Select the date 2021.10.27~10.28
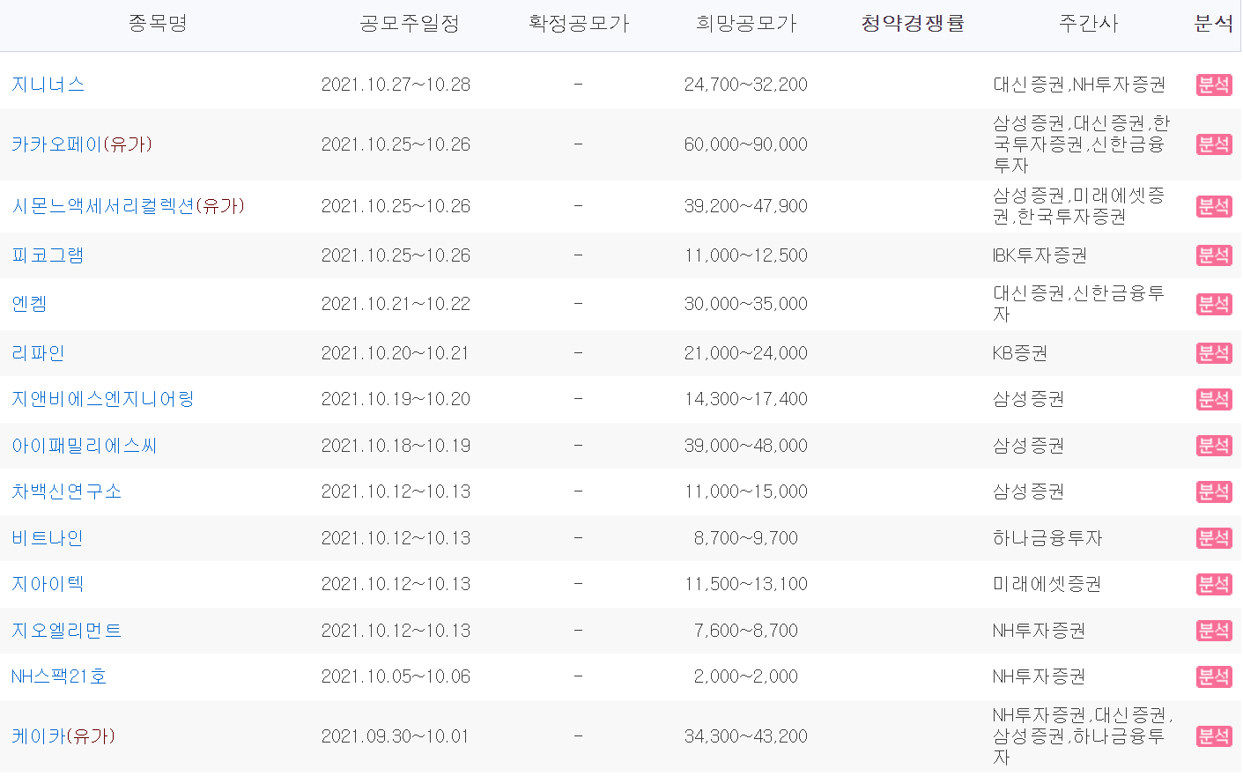 click(x=396, y=85)
